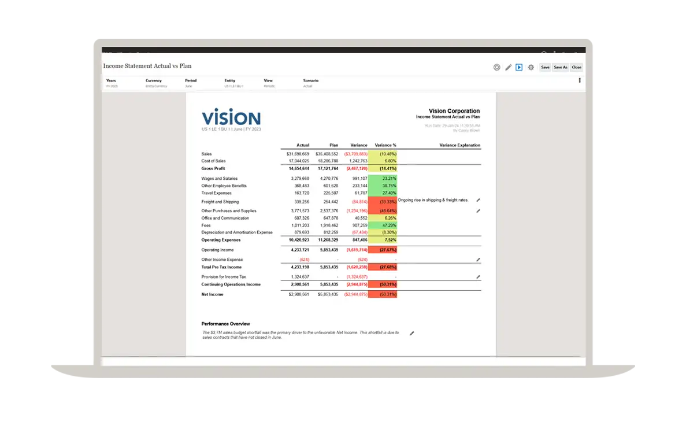Open the Years FY 2023 selector
This screenshot has height=429, width=686.
[x=112, y=86]
